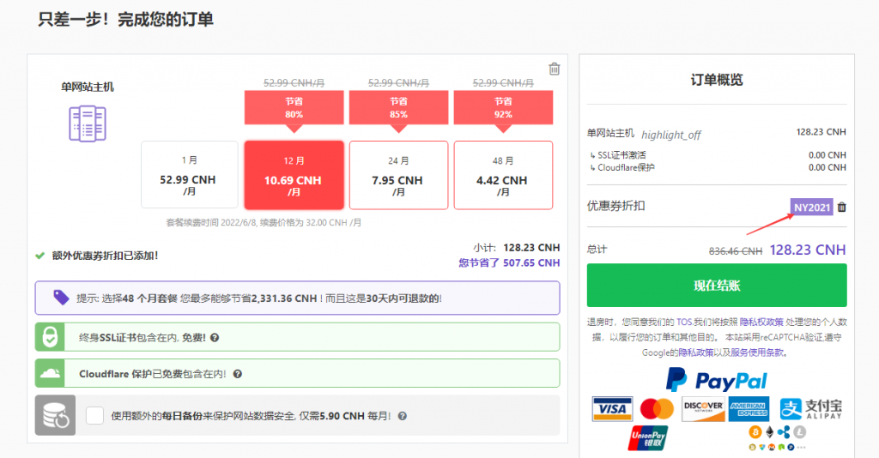Remove the NY2021 coupon with its trash icon
Screen dimensions: 879x458
[x=841, y=208]
